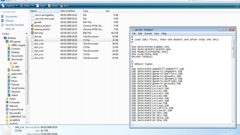Click Notepad scroll down arrow
This screenshot has height=135, width=240.
[233, 121]
